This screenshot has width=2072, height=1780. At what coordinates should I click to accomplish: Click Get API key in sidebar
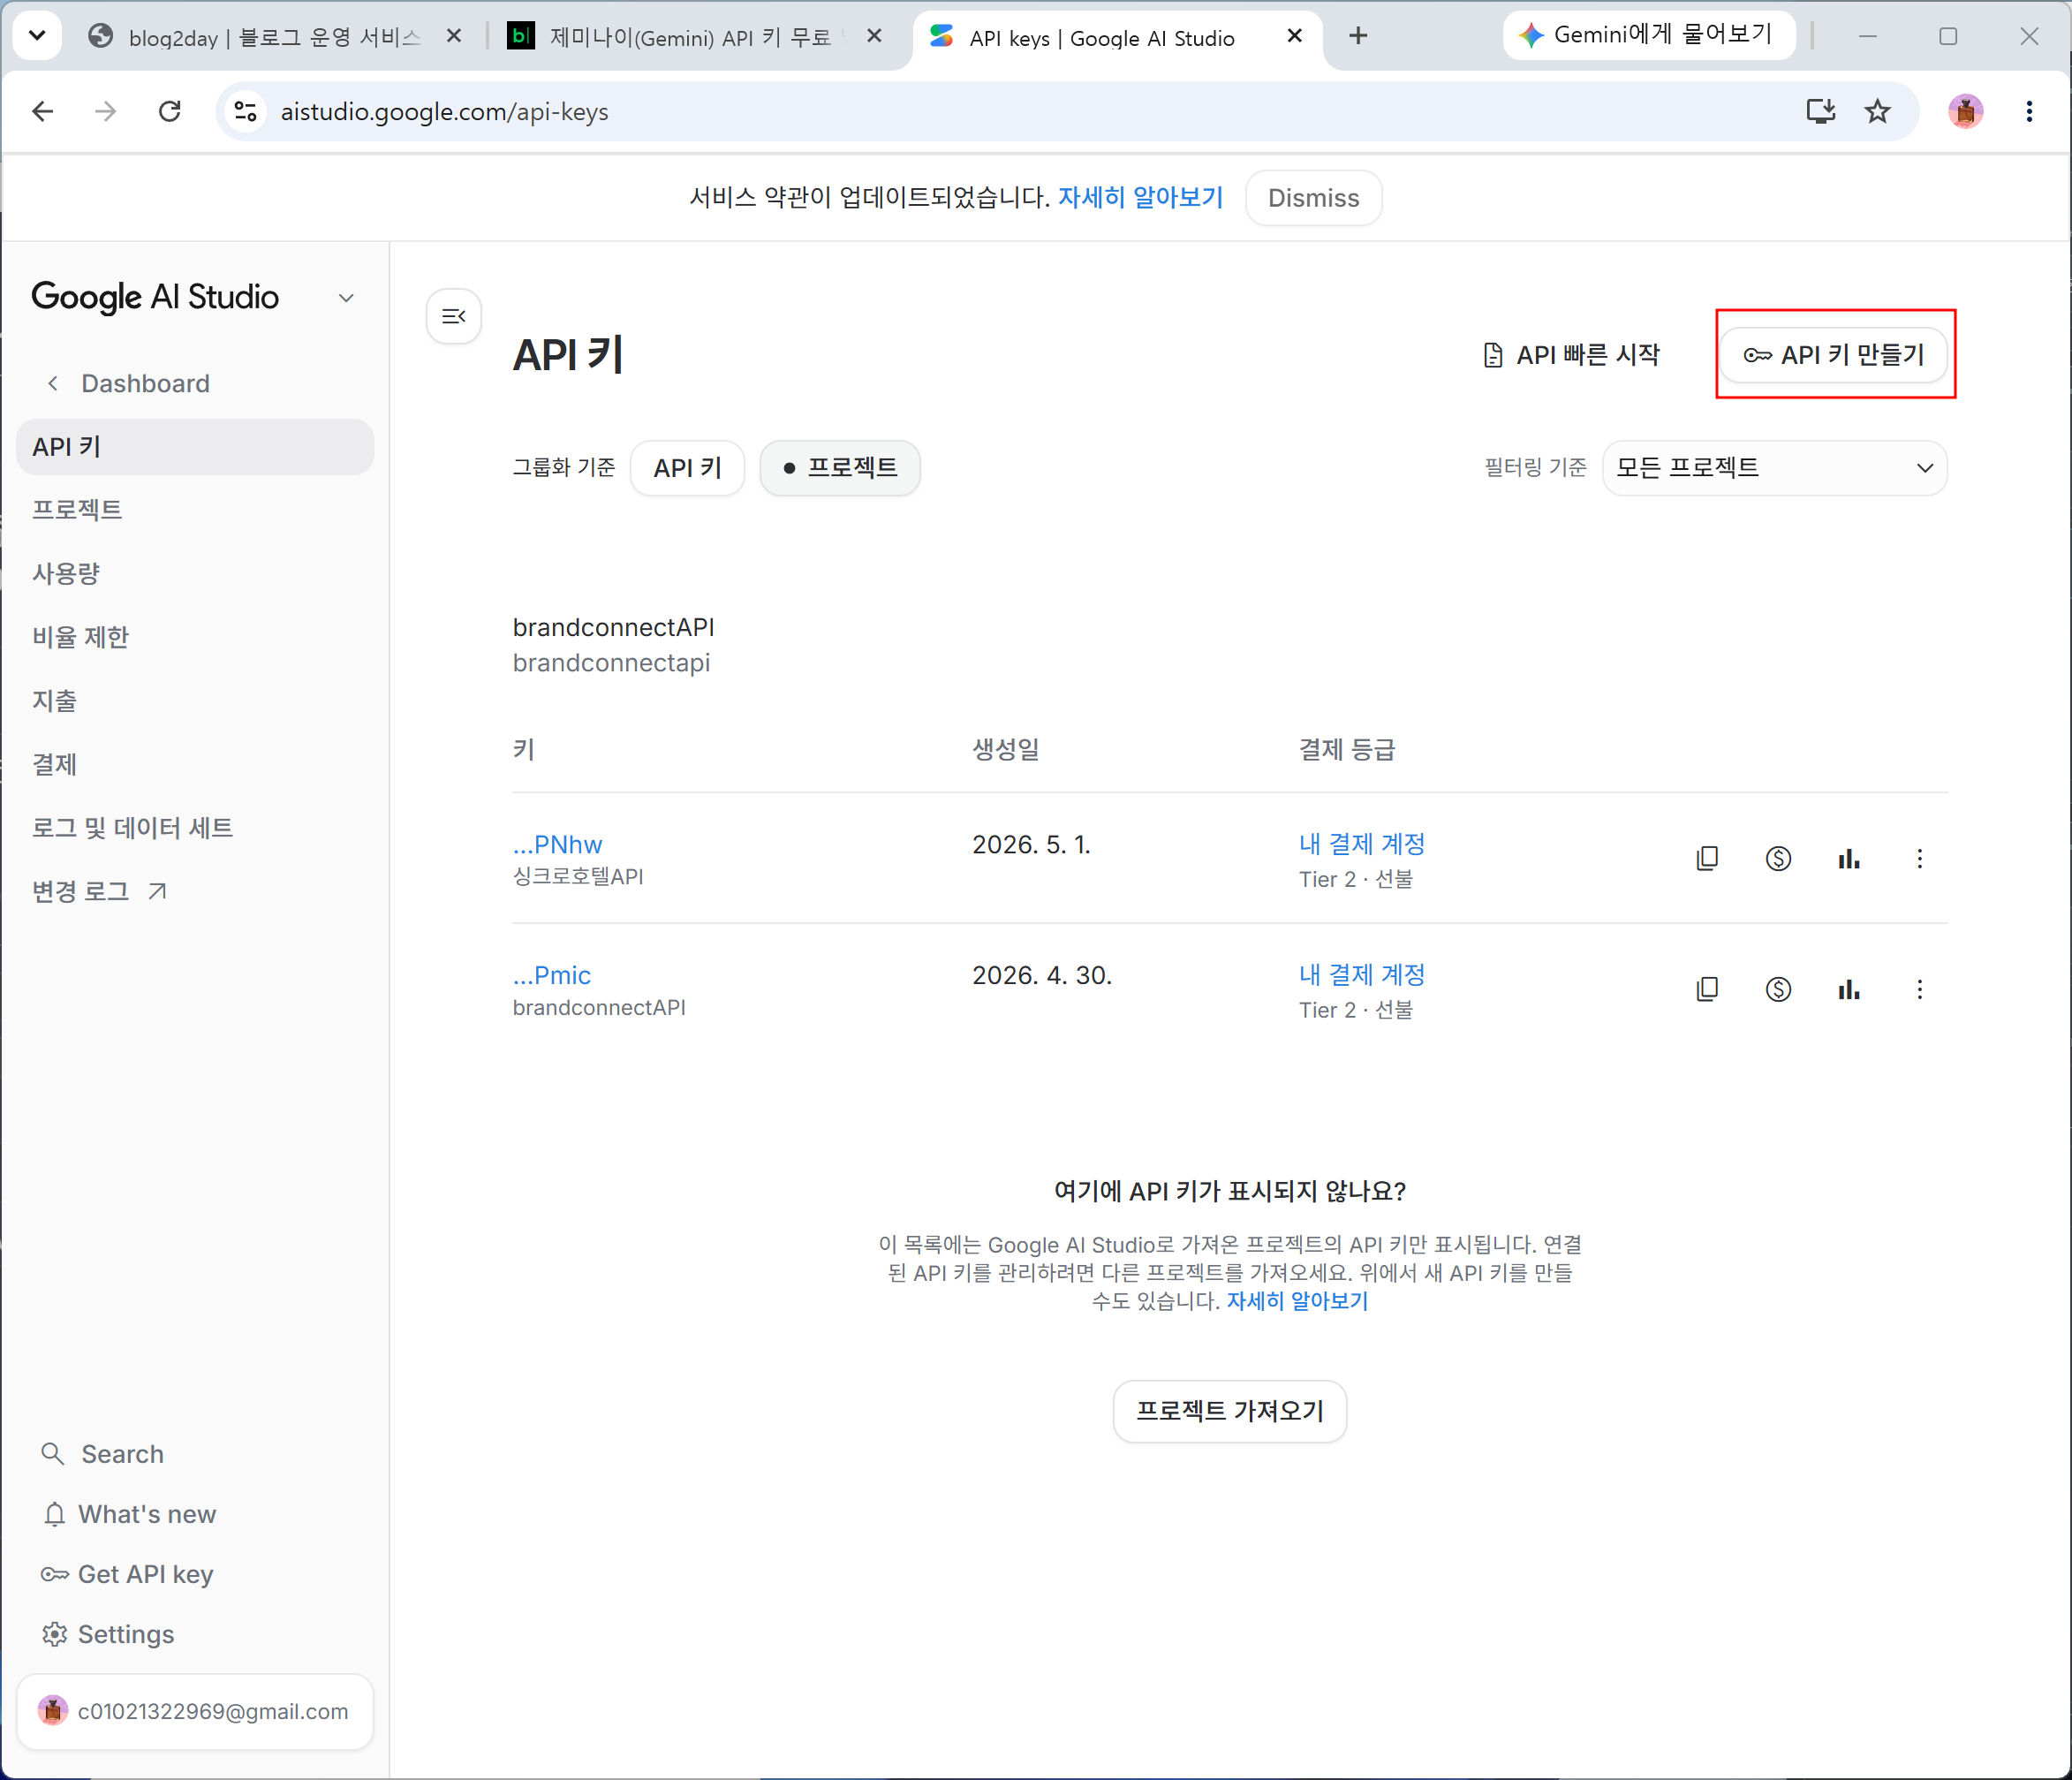[127, 1573]
